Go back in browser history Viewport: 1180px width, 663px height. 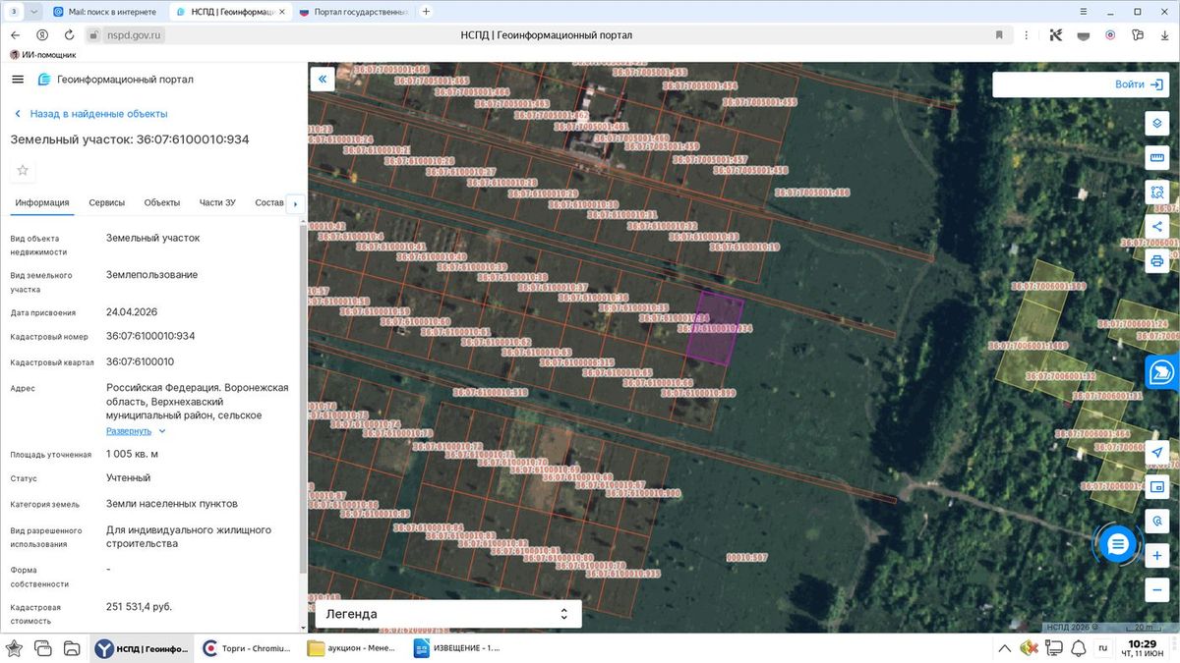coord(15,34)
